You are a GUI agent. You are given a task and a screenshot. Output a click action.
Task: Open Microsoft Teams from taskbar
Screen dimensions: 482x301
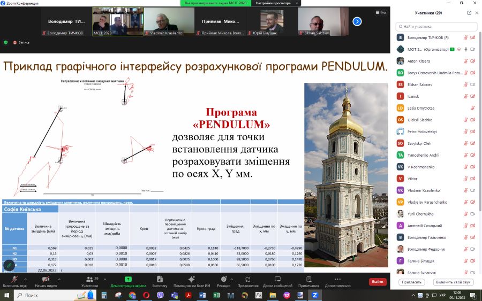[x=174, y=295]
